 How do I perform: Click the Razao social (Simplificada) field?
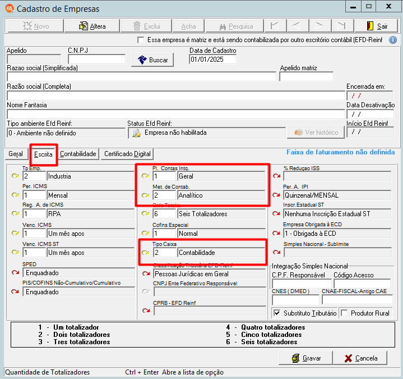click(141, 77)
